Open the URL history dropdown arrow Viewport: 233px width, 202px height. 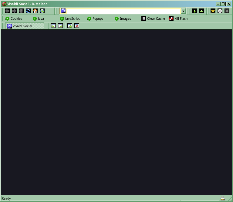click(x=184, y=11)
